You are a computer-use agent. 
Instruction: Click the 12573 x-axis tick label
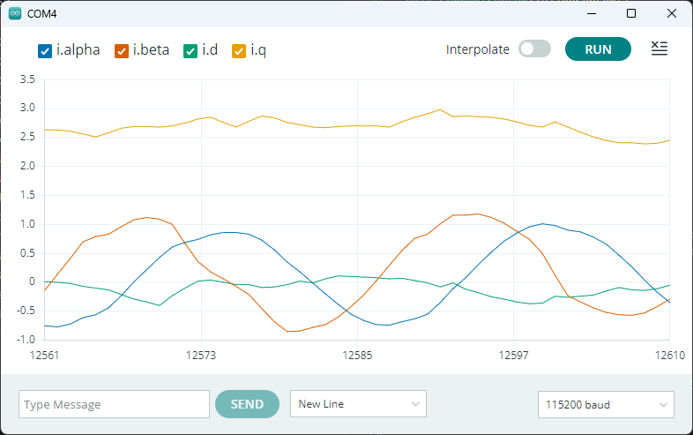201,355
